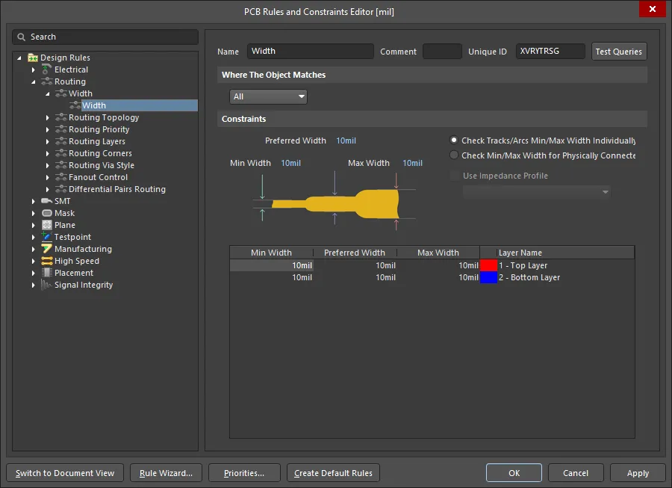Image resolution: width=672 pixels, height=488 pixels.
Task: Click the Apply button
Action: click(x=638, y=473)
